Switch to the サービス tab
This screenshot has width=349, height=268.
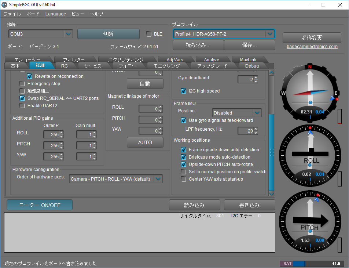click(93, 66)
